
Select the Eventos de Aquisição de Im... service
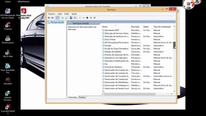click(x=137, y=55)
